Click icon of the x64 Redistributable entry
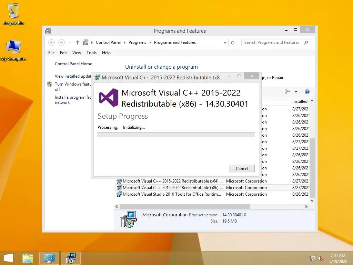The height and width of the screenshot is (265, 353). [x=119, y=181]
